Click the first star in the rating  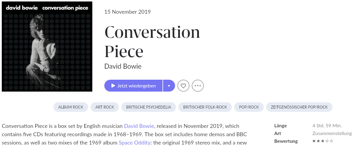coord(314,141)
